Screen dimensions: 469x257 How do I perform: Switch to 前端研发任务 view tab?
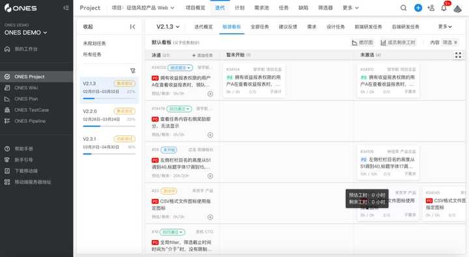[x=368, y=27]
